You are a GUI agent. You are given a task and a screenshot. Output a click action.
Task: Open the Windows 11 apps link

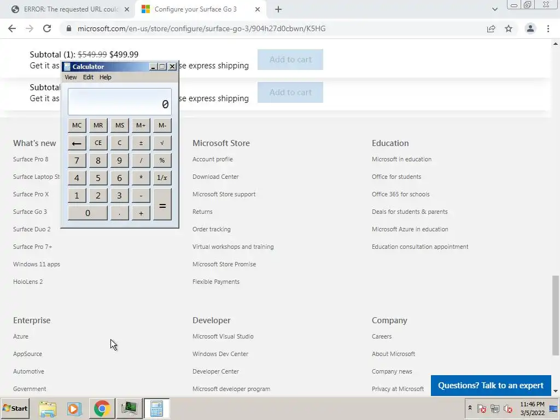pyautogui.click(x=37, y=264)
